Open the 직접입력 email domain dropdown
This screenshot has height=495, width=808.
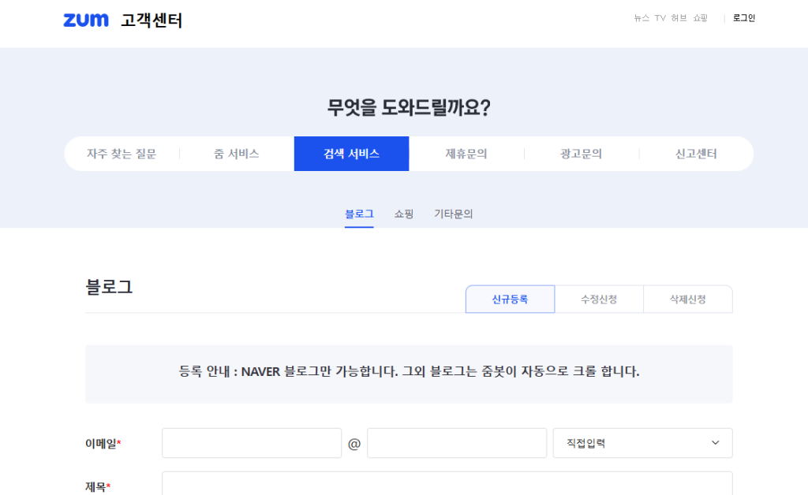(x=642, y=443)
